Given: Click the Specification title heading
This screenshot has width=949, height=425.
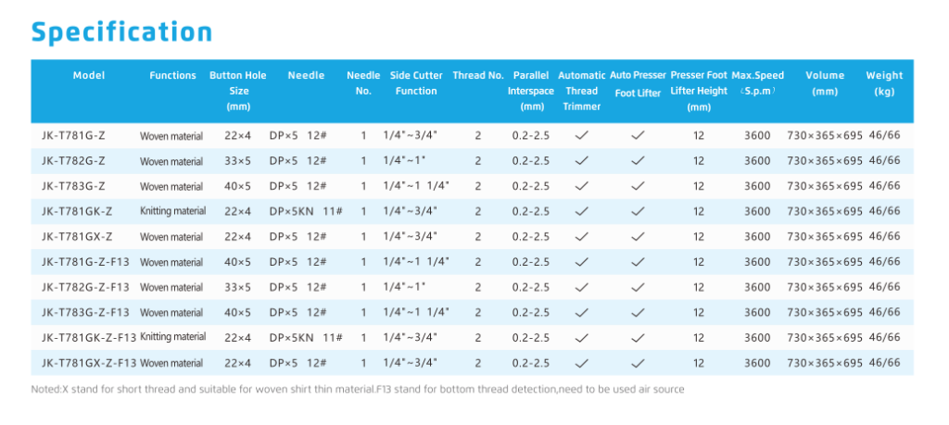Looking at the screenshot, I should tap(121, 31).
